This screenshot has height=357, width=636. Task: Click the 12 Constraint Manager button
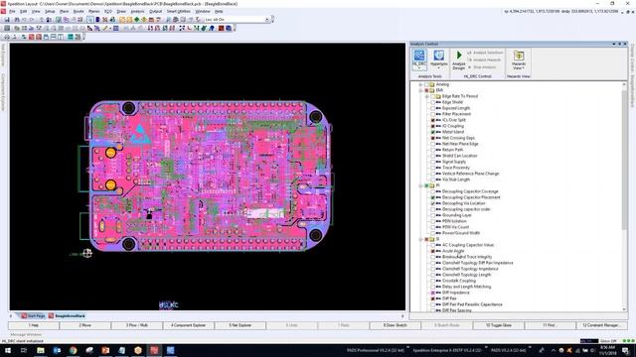click(x=602, y=325)
